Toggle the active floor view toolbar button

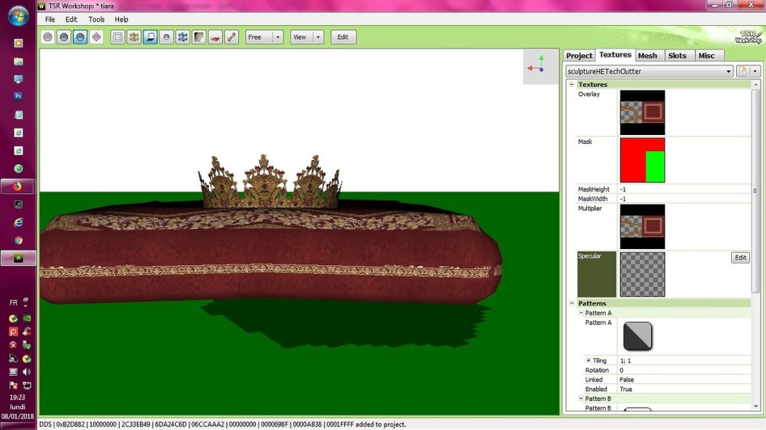(x=150, y=38)
